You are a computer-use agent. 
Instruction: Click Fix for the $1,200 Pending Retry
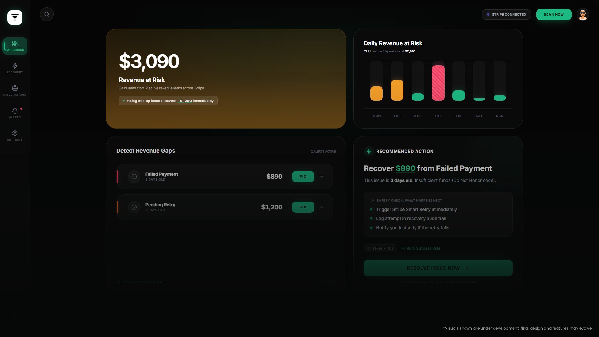tap(303, 207)
